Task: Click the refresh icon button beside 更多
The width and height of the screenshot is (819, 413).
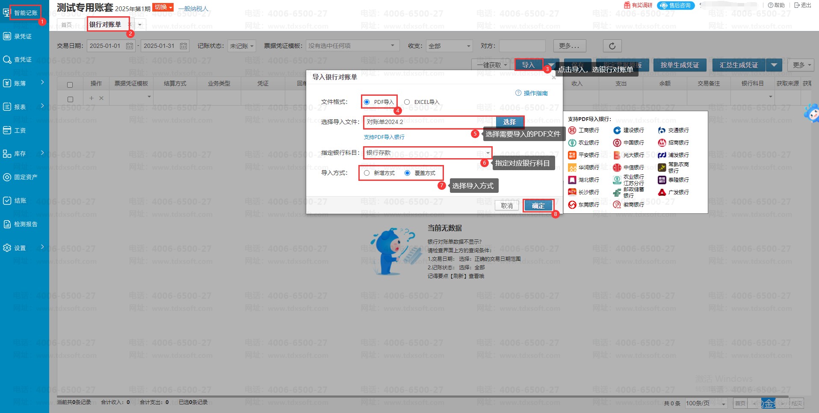Action: (612, 46)
